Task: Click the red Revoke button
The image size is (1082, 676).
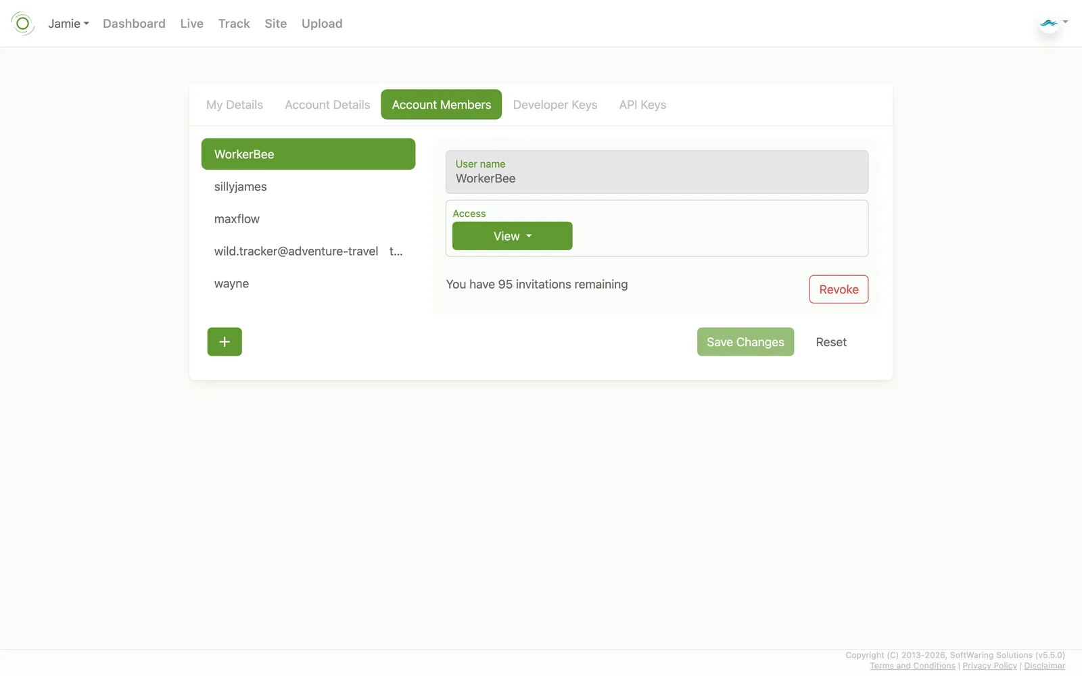Action: 839,289
